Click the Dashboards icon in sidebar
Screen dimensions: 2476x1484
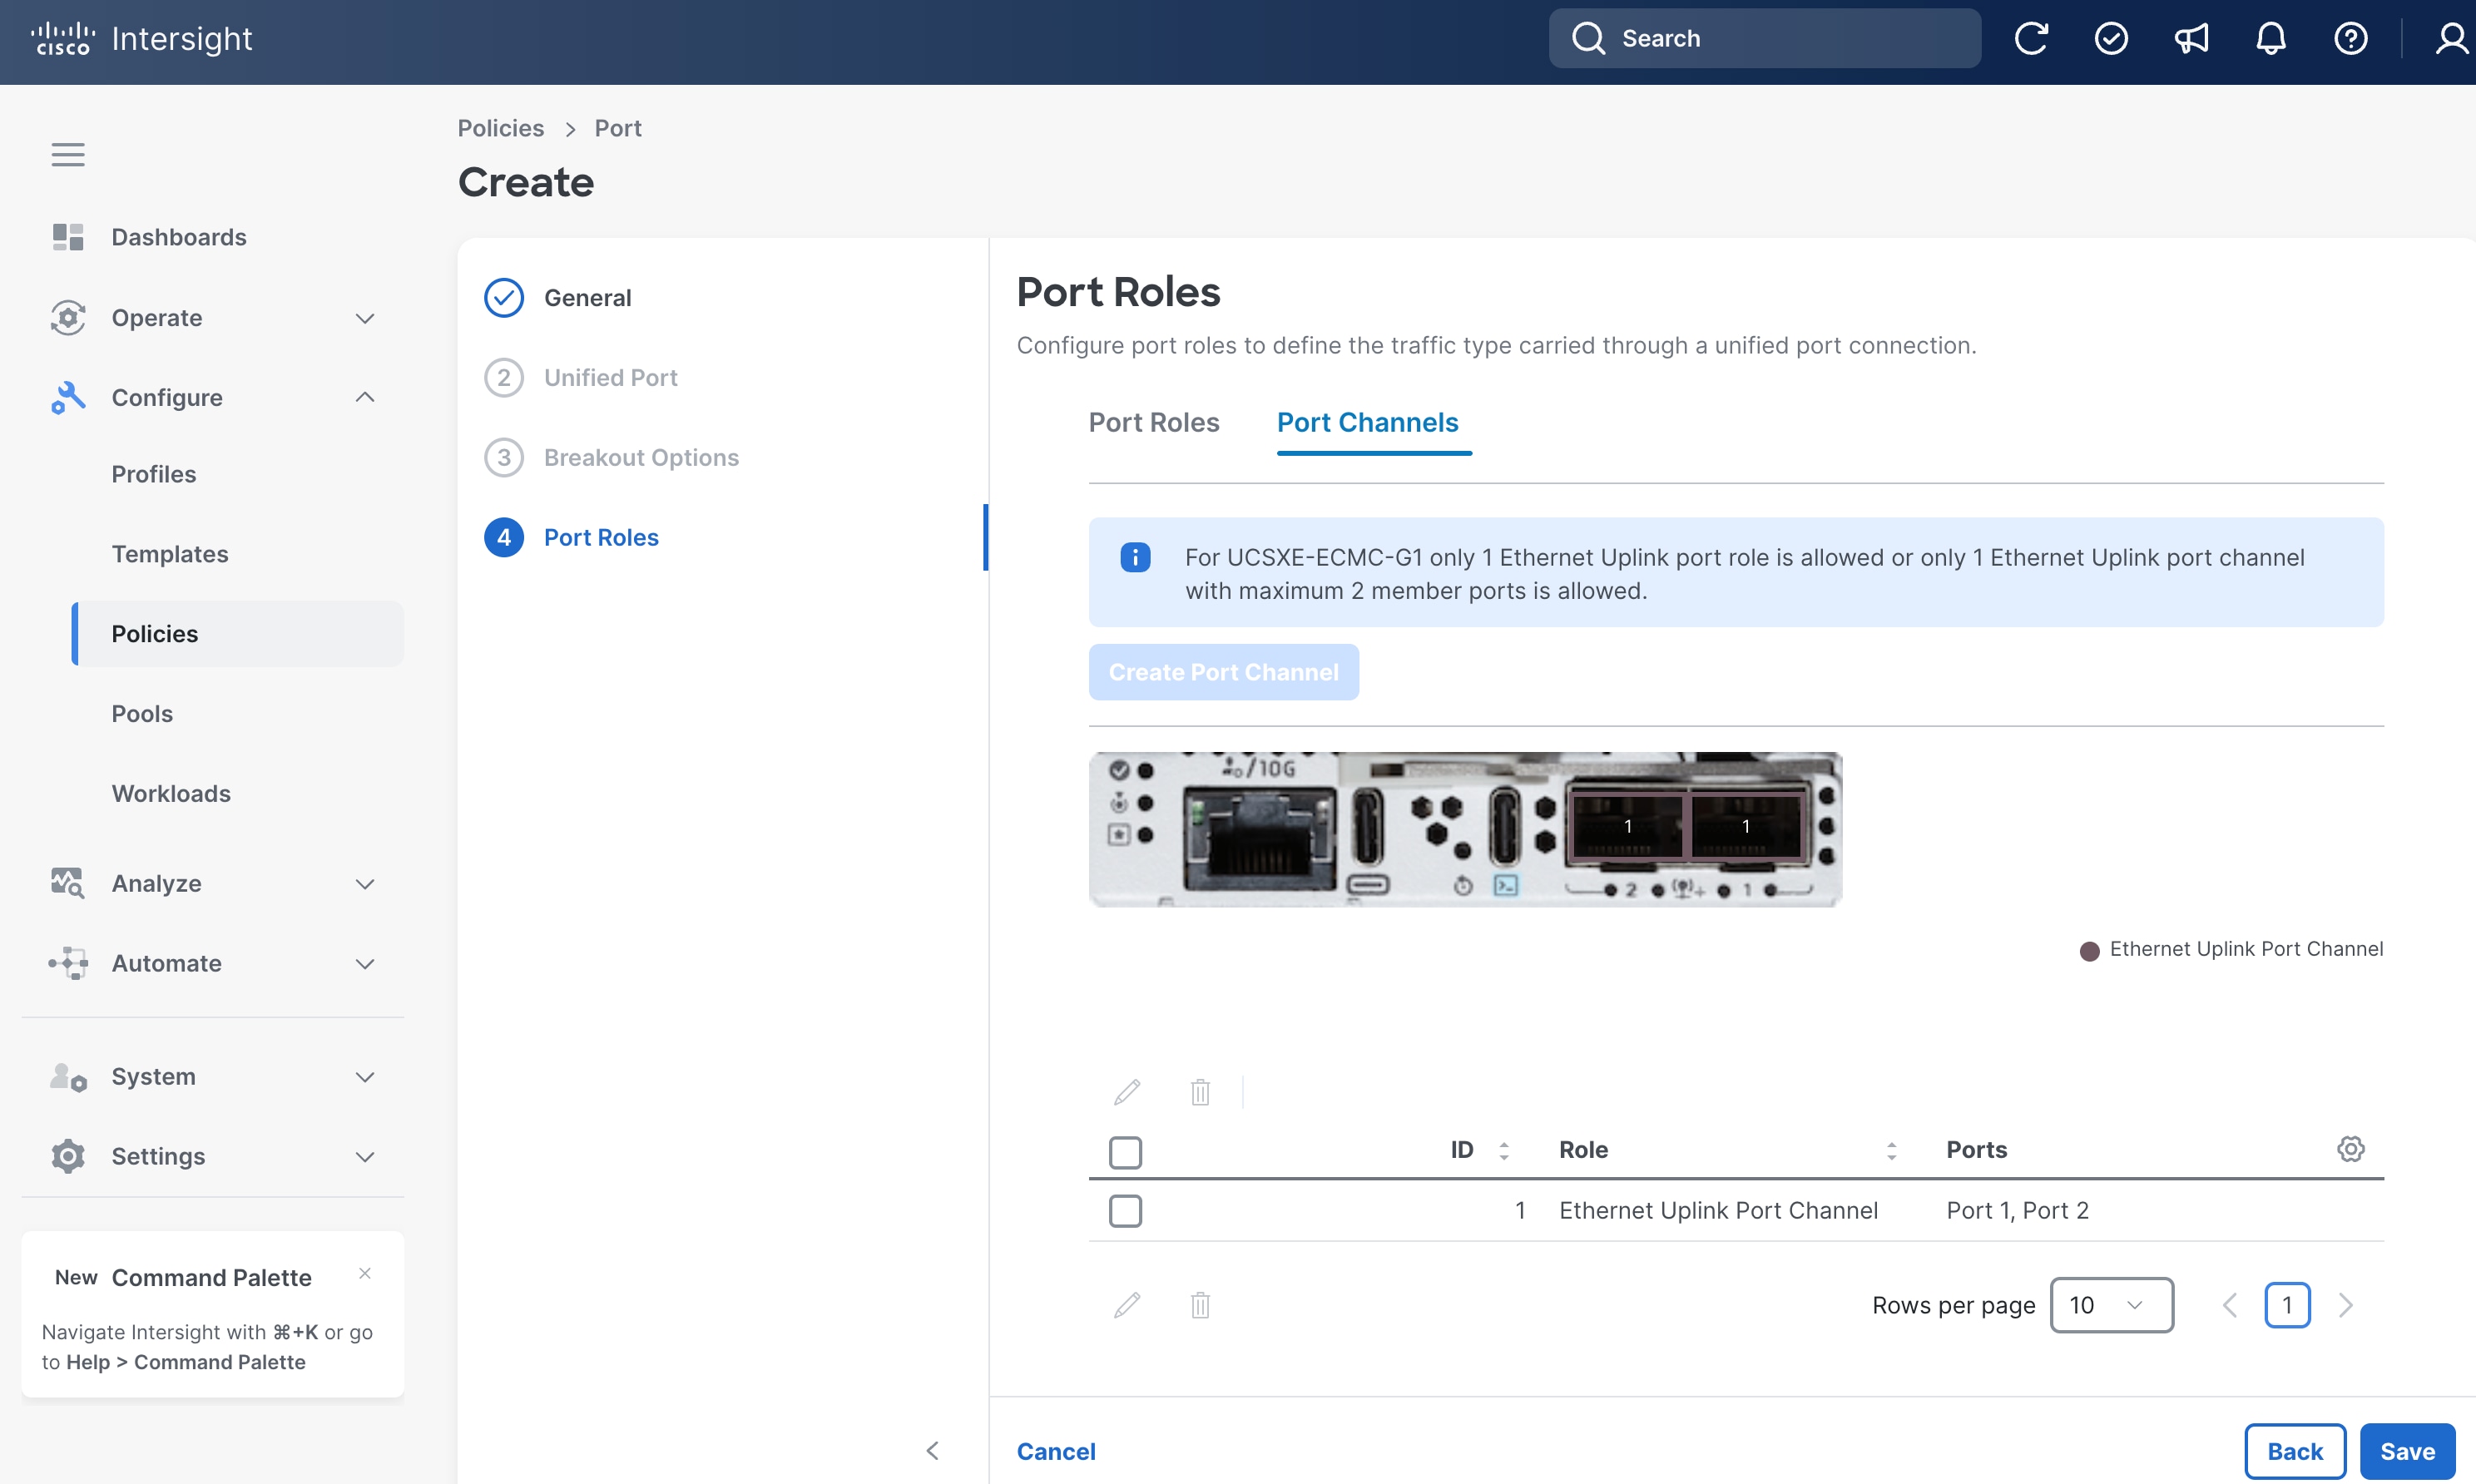coord(68,237)
